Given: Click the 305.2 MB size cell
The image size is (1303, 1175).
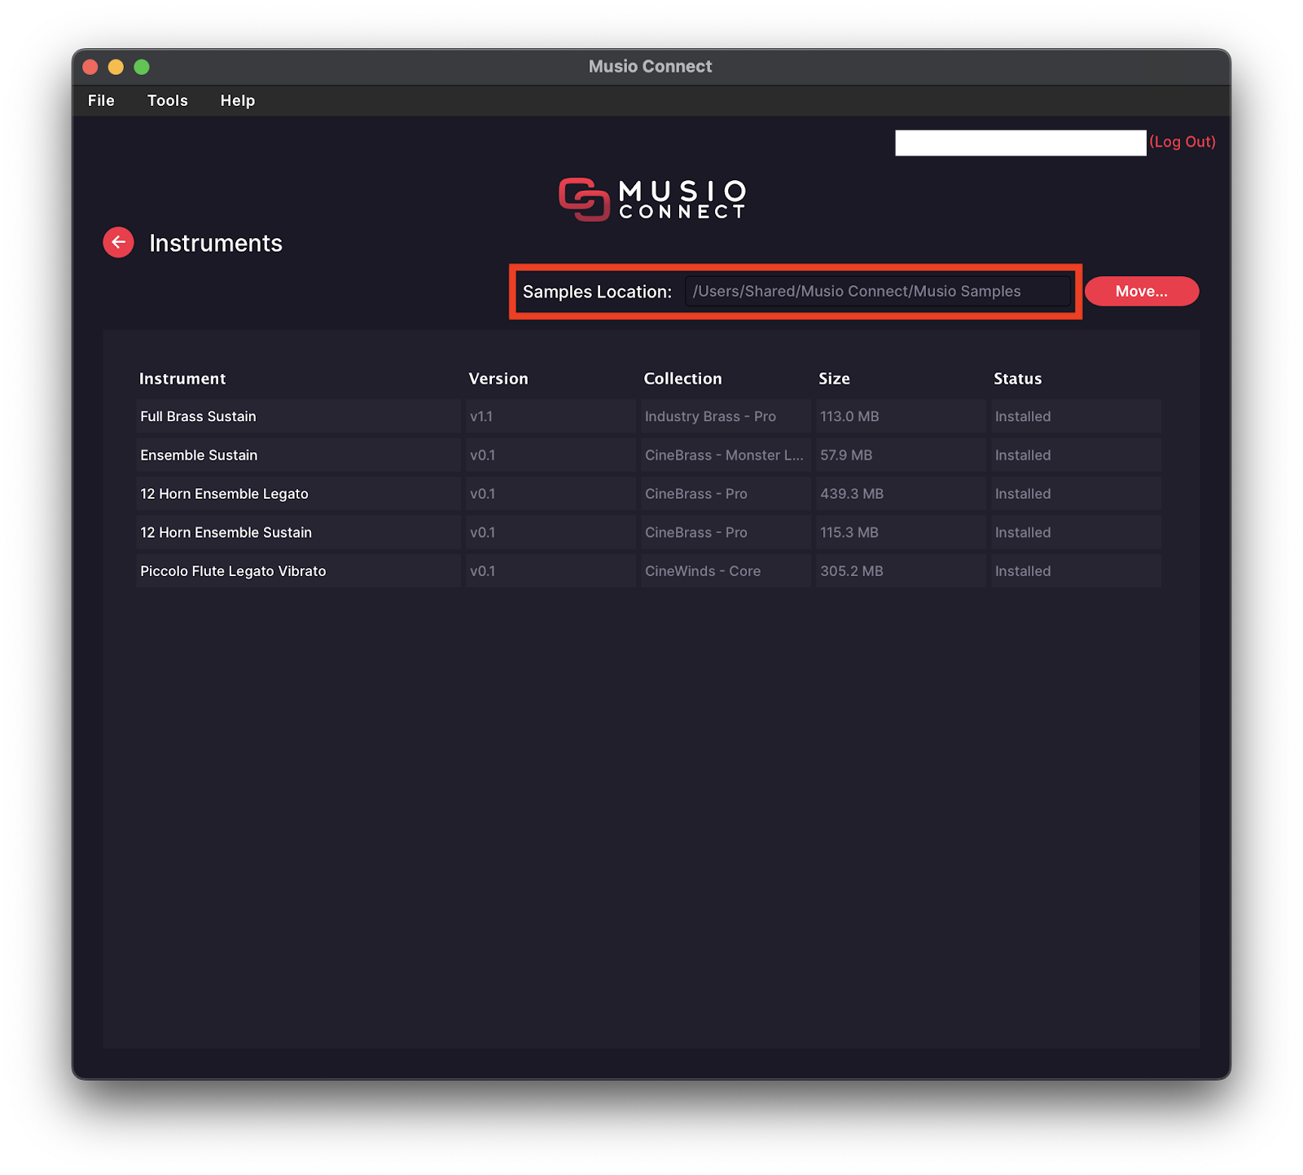Looking at the screenshot, I should point(901,571).
